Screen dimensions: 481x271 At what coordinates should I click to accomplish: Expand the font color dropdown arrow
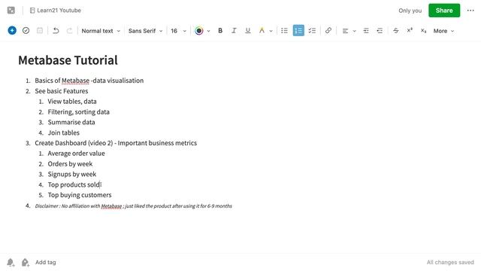point(209,31)
